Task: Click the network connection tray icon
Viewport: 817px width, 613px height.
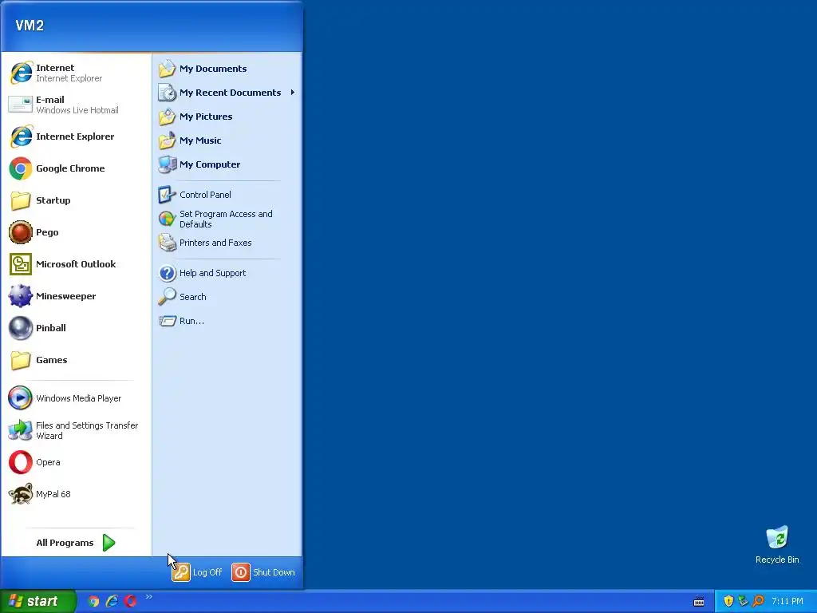Action: [x=743, y=601]
